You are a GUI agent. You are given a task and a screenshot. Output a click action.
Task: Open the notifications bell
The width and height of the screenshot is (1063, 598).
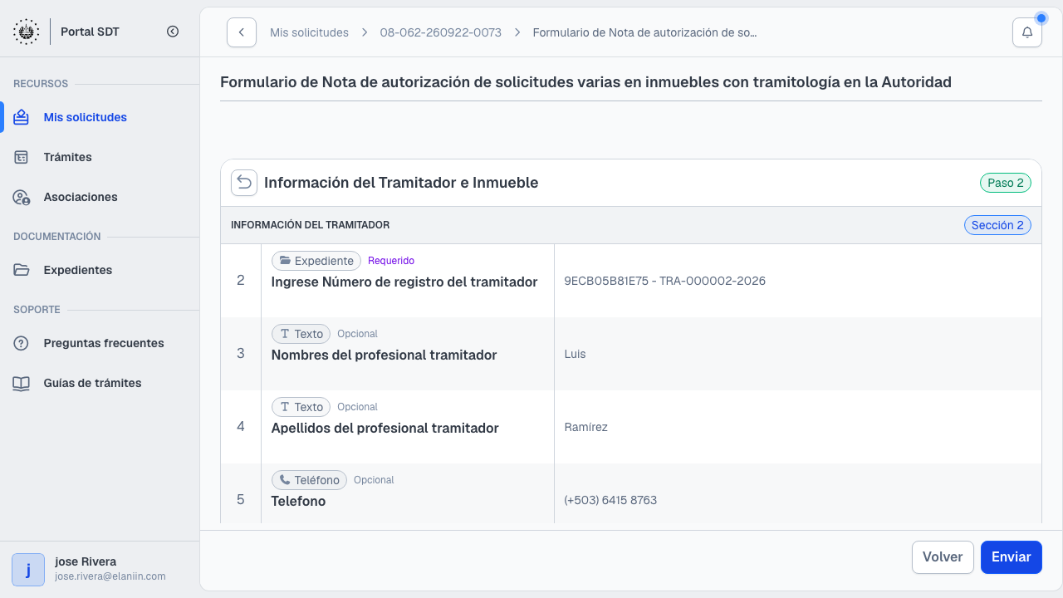point(1027,32)
